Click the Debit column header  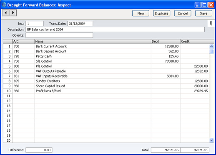pos(166,41)
